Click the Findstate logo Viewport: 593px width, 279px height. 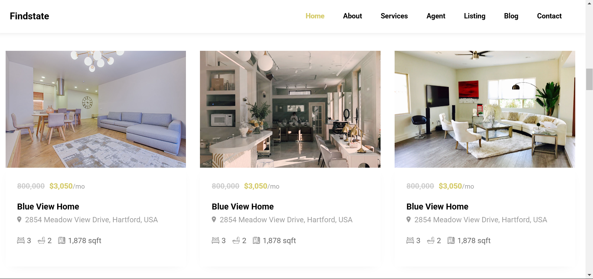tap(29, 16)
